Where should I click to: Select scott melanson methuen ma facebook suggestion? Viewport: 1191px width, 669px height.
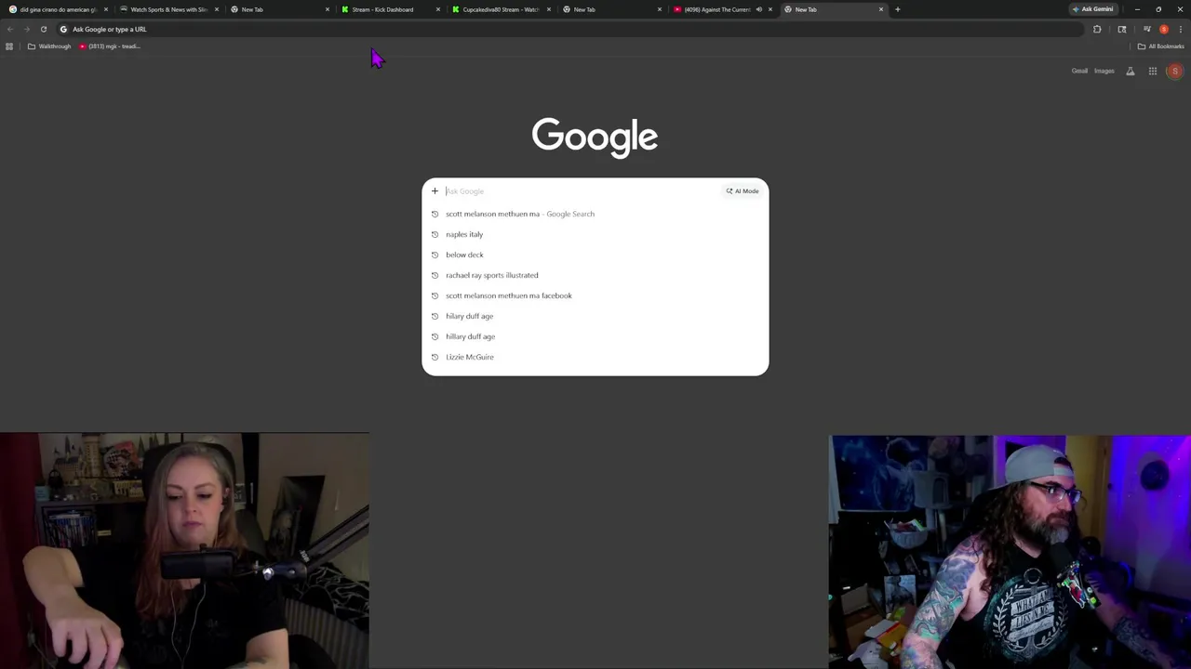pos(595,295)
